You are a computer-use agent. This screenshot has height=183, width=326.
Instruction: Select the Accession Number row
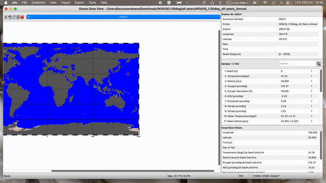270,19
